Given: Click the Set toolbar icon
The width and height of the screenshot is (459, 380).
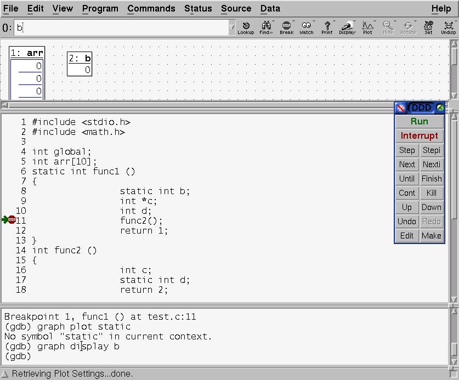Looking at the screenshot, I should pyautogui.click(x=428, y=28).
